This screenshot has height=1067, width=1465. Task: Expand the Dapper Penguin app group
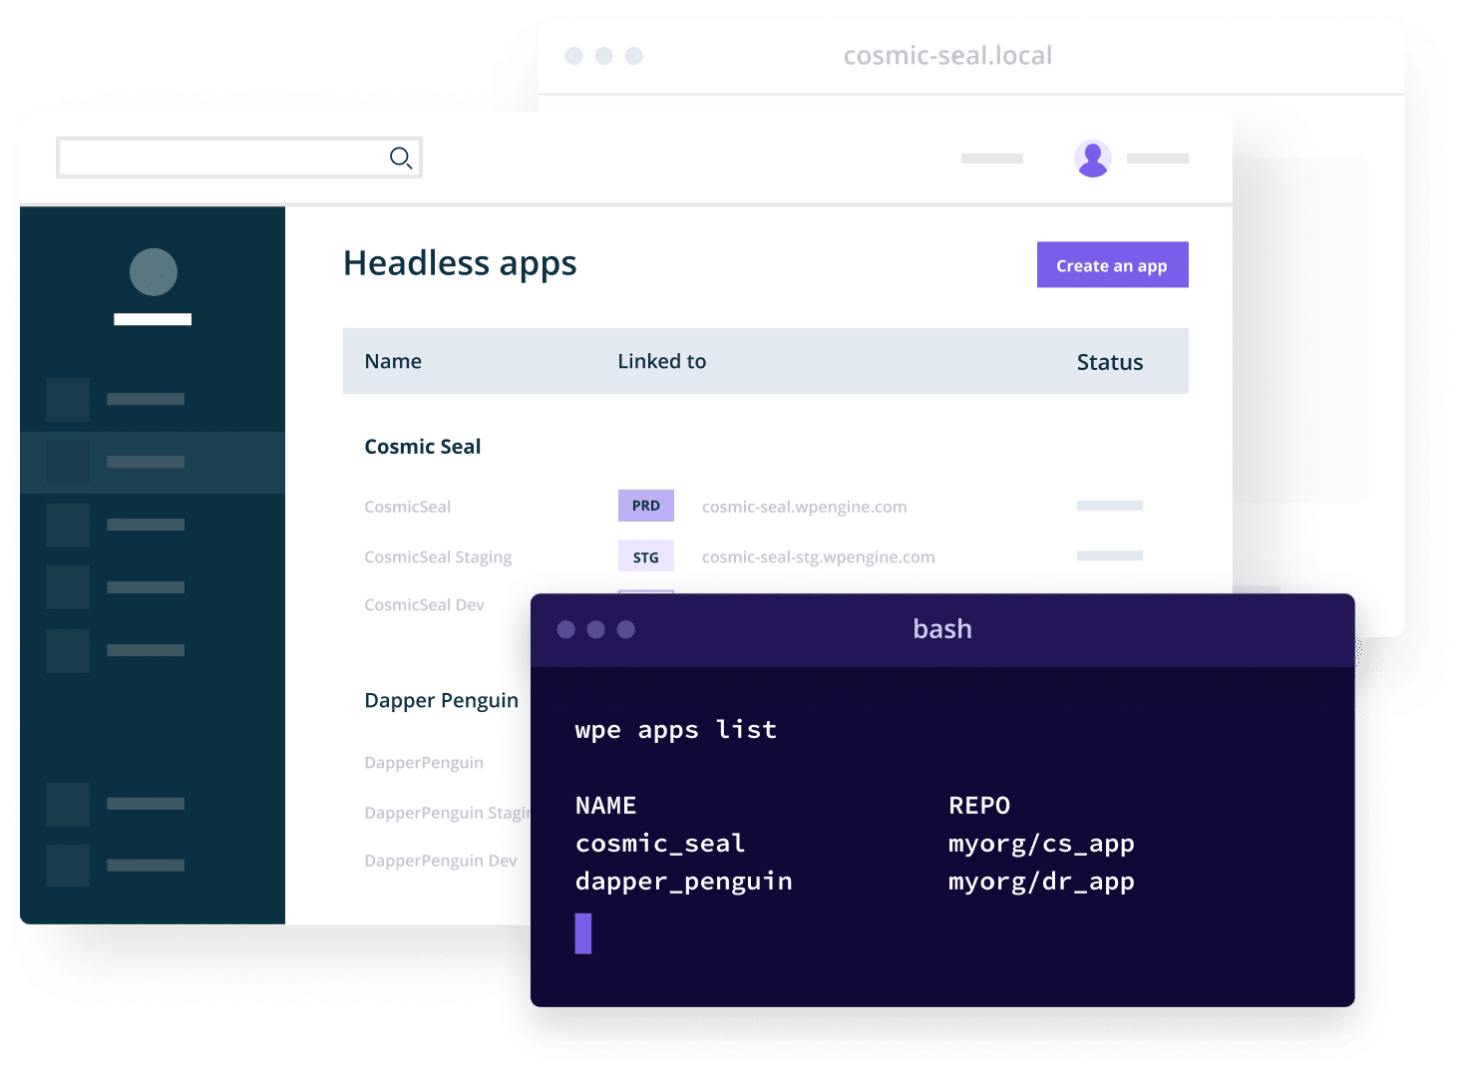click(x=441, y=700)
